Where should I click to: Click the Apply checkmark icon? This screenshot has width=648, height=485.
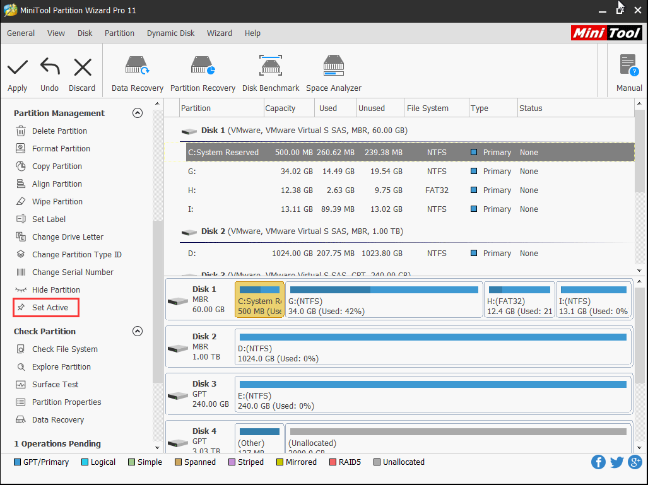[18, 67]
